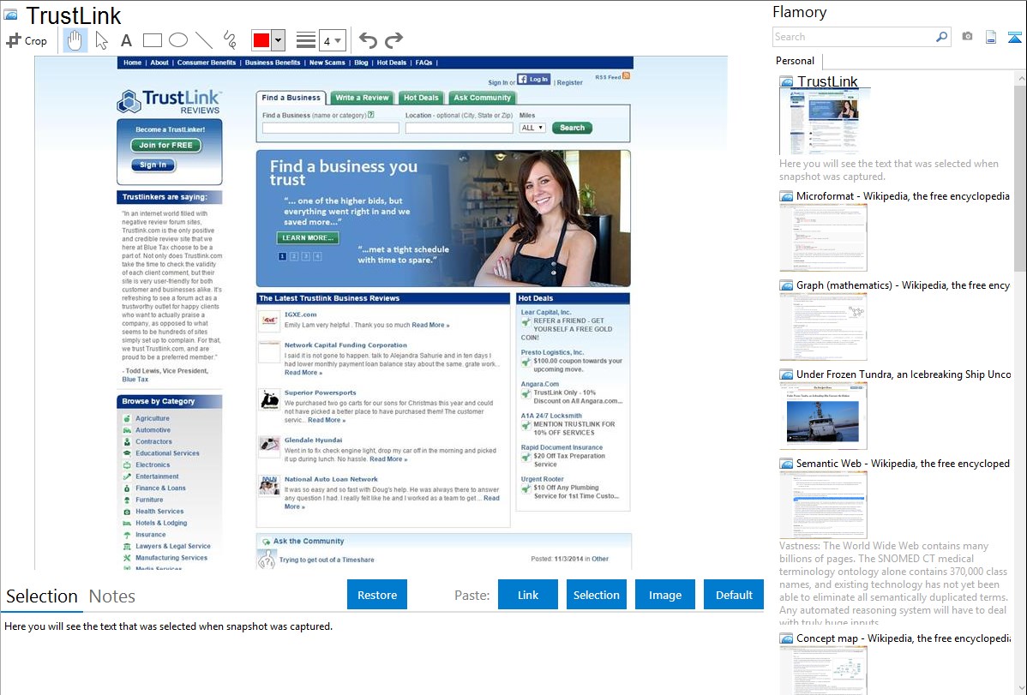The width and height of the screenshot is (1027, 695).
Task: Open the Write a Review tab
Action: (x=363, y=98)
